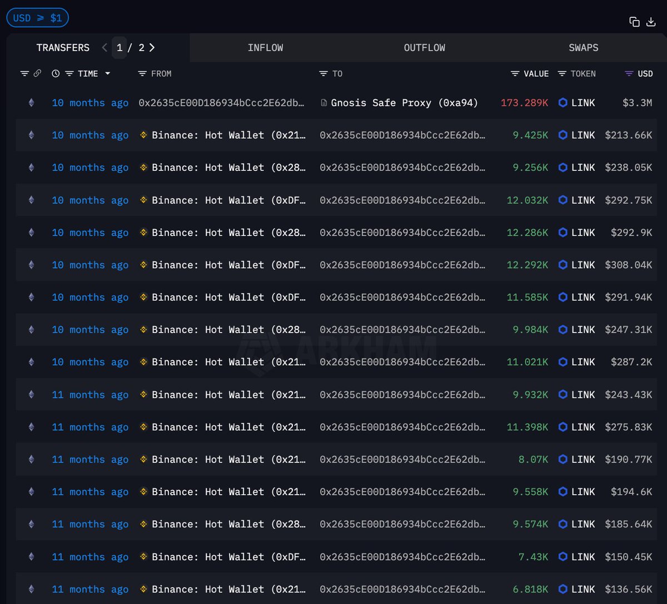
Task: Select the 173.289K value cell
Action: (524, 103)
